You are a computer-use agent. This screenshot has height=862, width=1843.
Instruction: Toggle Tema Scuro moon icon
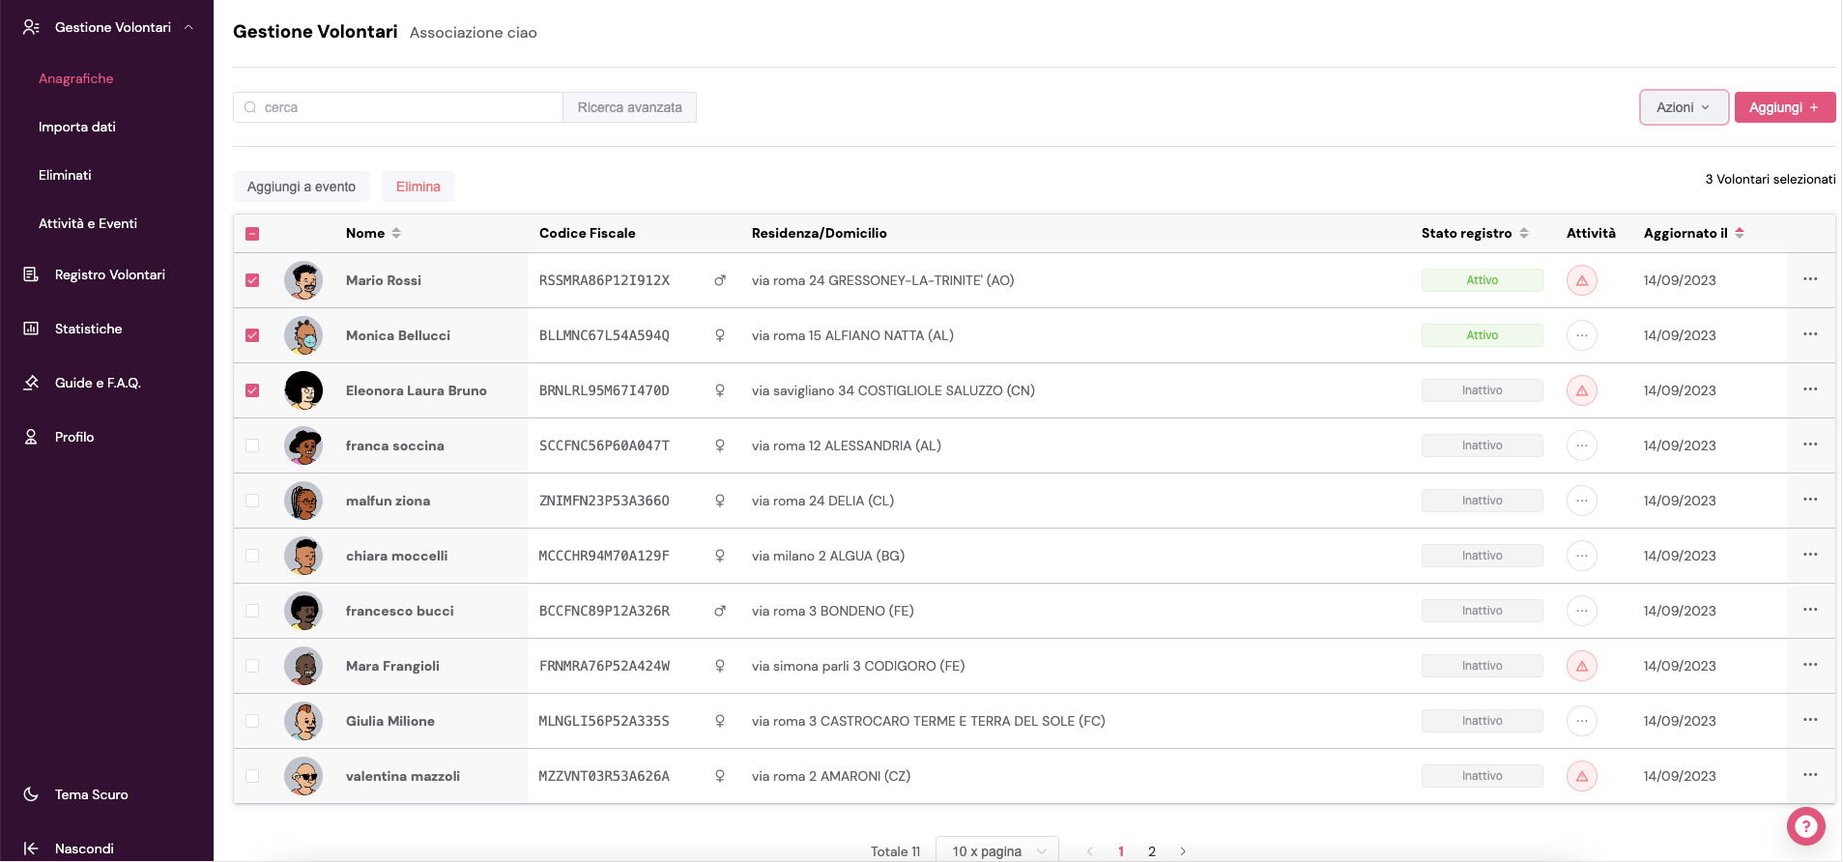pyautogui.click(x=31, y=794)
